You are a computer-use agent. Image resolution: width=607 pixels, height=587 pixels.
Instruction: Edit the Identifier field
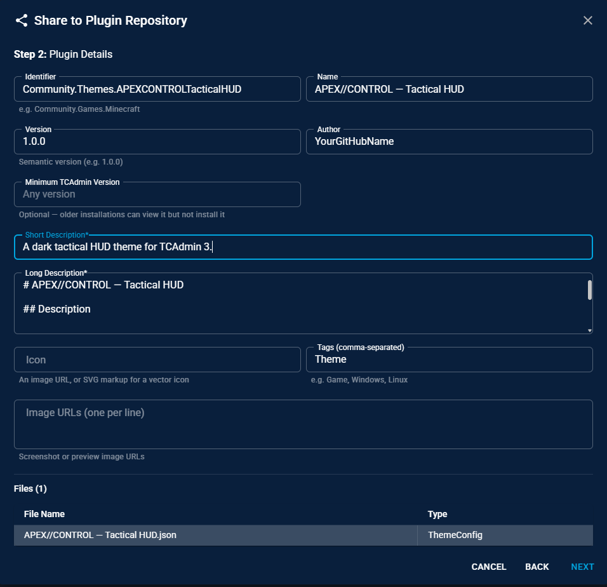coord(157,89)
